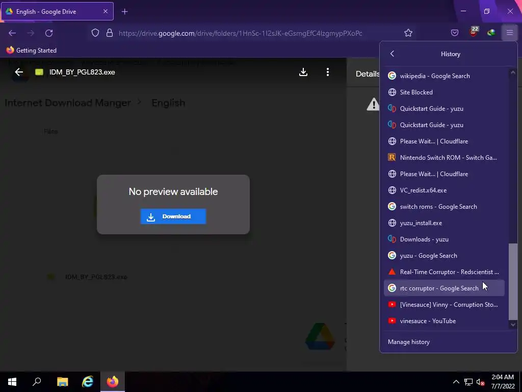The image size is (522, 392).
Task: Click the IDM_BY_PGL823.exe file type icon
Action: (39, 72)
